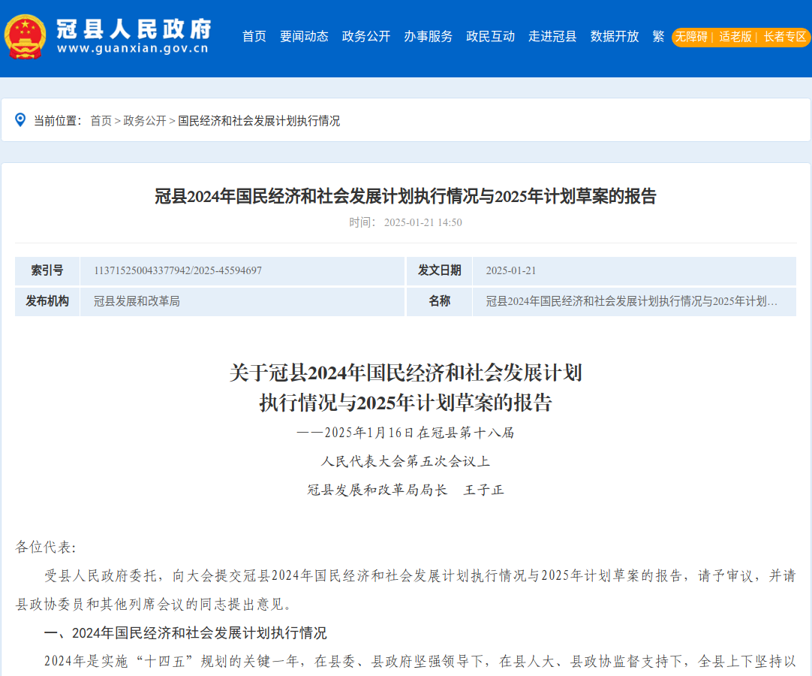Open the 走进冠县 menu

pos(552,36)
